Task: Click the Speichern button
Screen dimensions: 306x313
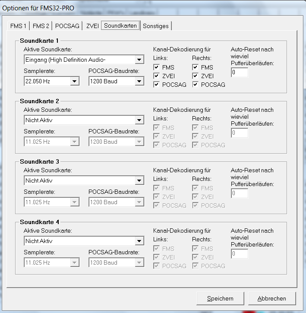Action: point(220,298)
